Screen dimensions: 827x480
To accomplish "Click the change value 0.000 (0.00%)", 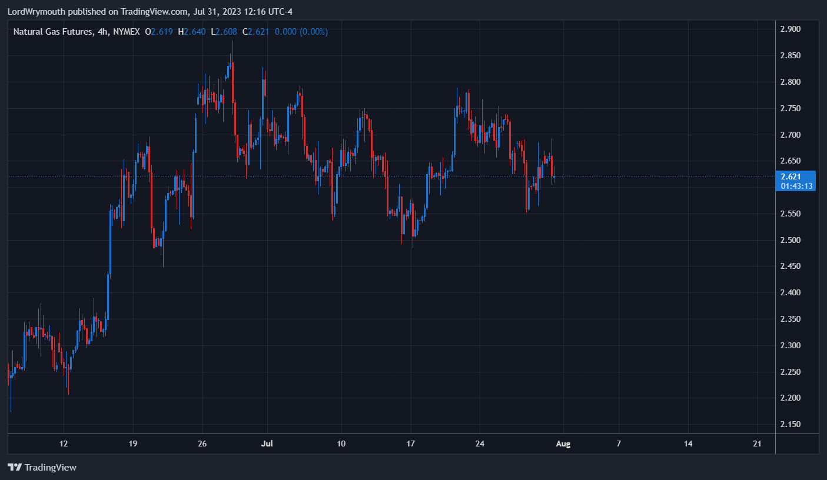I will click(x=301, y=32).
